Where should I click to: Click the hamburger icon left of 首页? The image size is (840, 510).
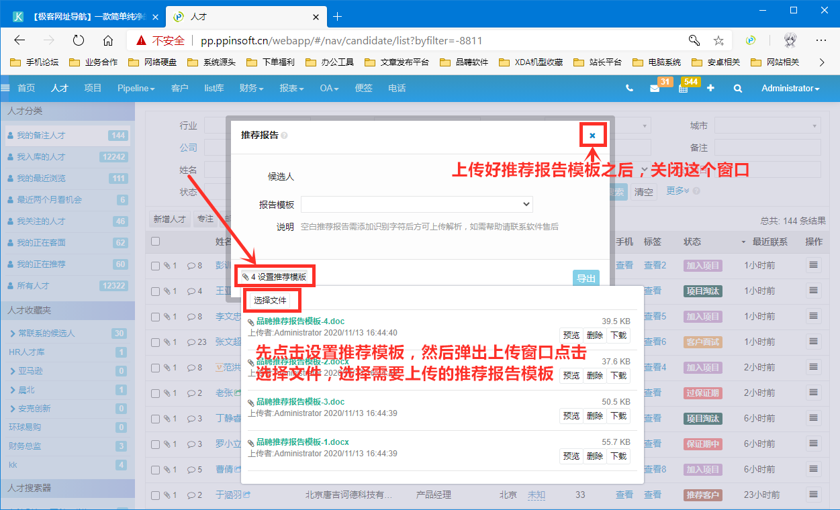click(x=7, y=88)
